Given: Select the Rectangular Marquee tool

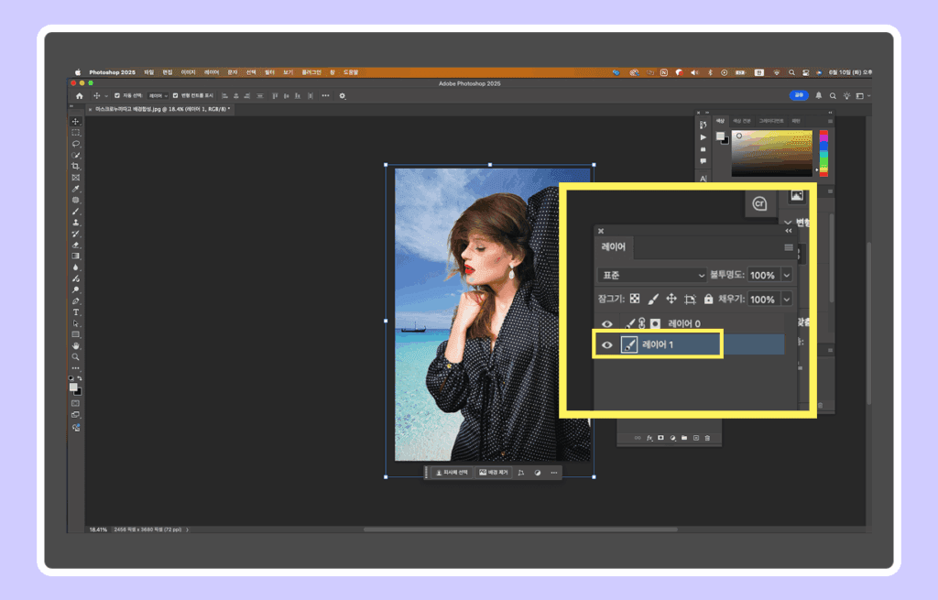Looking at the screenshot, I should [x=75, y=133].
